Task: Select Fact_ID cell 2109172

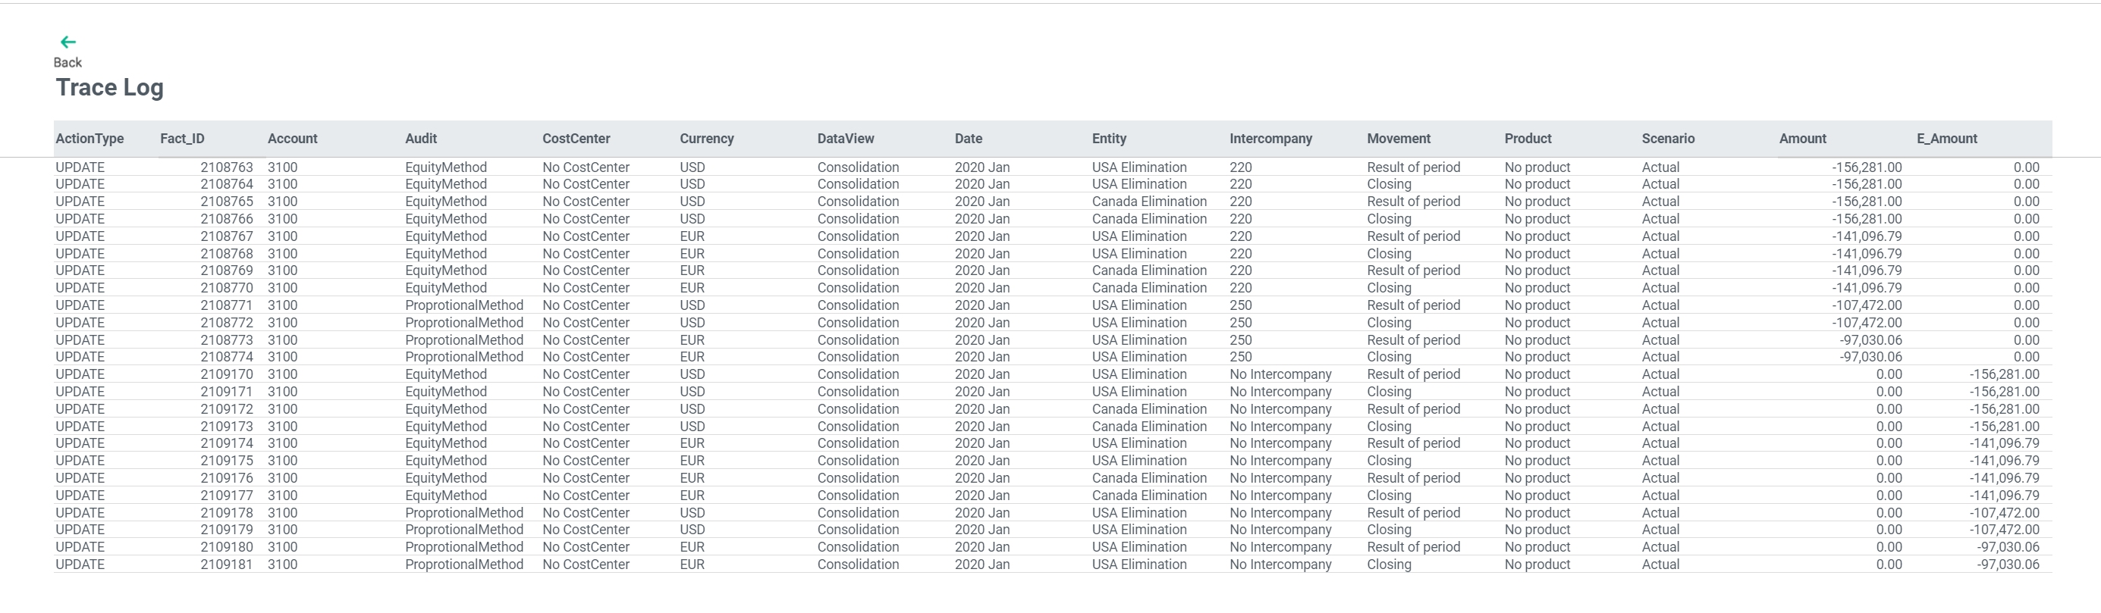Action: tap(227, 409)
